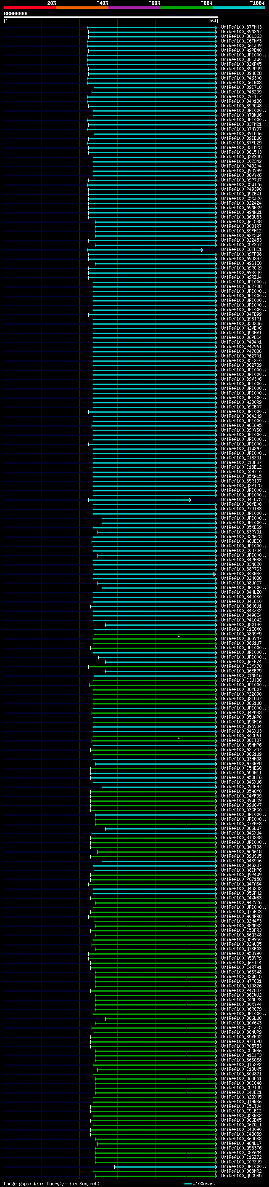Select hit label UniRef100_B6K6J1
Image resolution: width=269 pixels, height=1187 pixels.
coord(241,606)
